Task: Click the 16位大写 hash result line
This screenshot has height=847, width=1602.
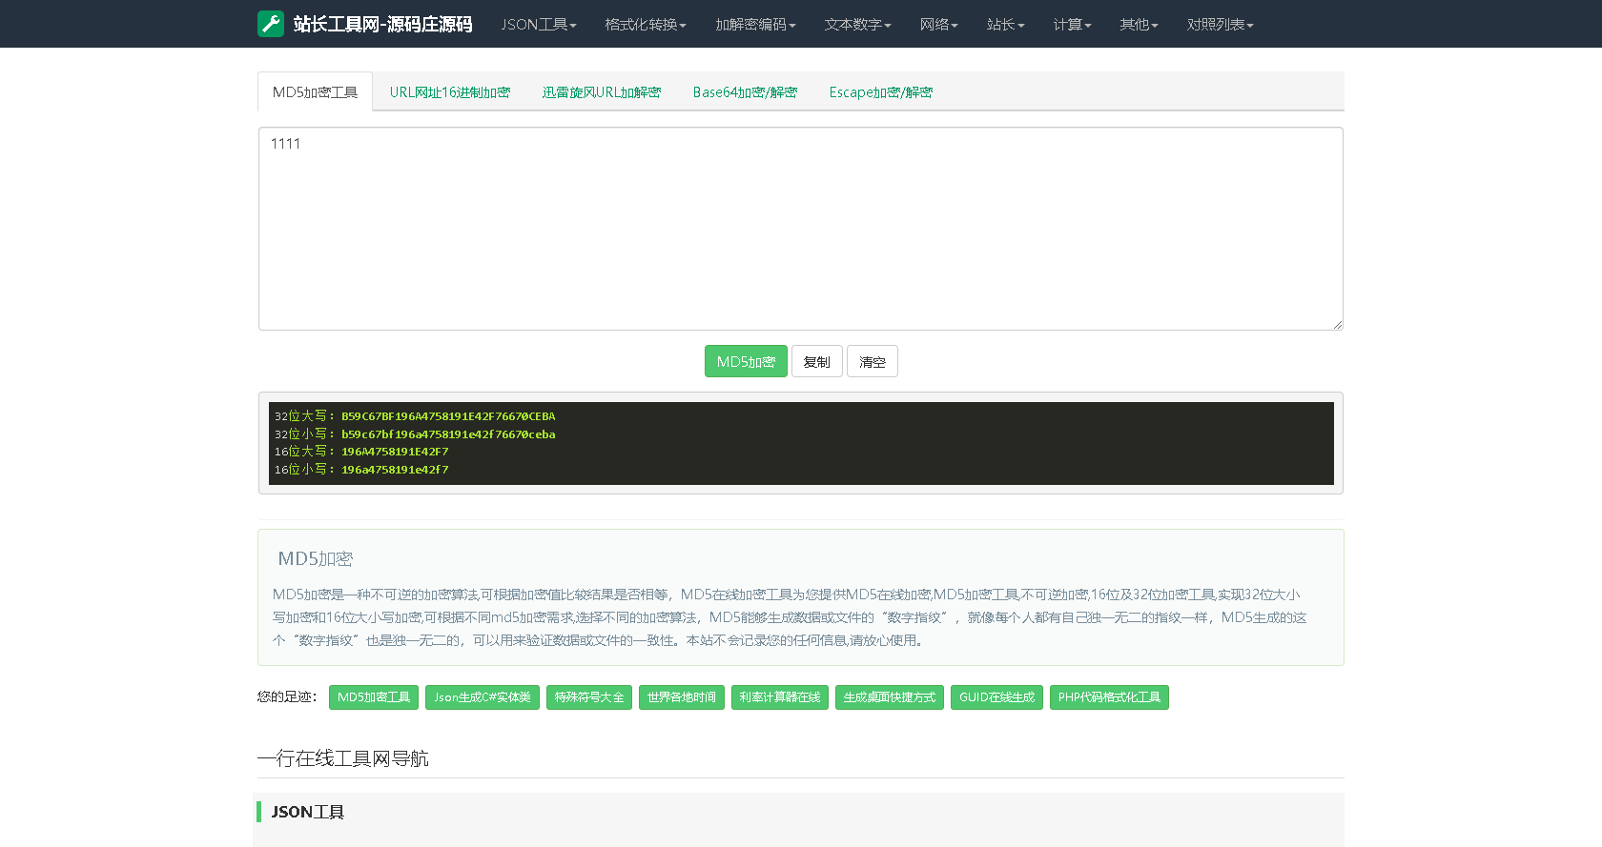Action: (361, 452)
